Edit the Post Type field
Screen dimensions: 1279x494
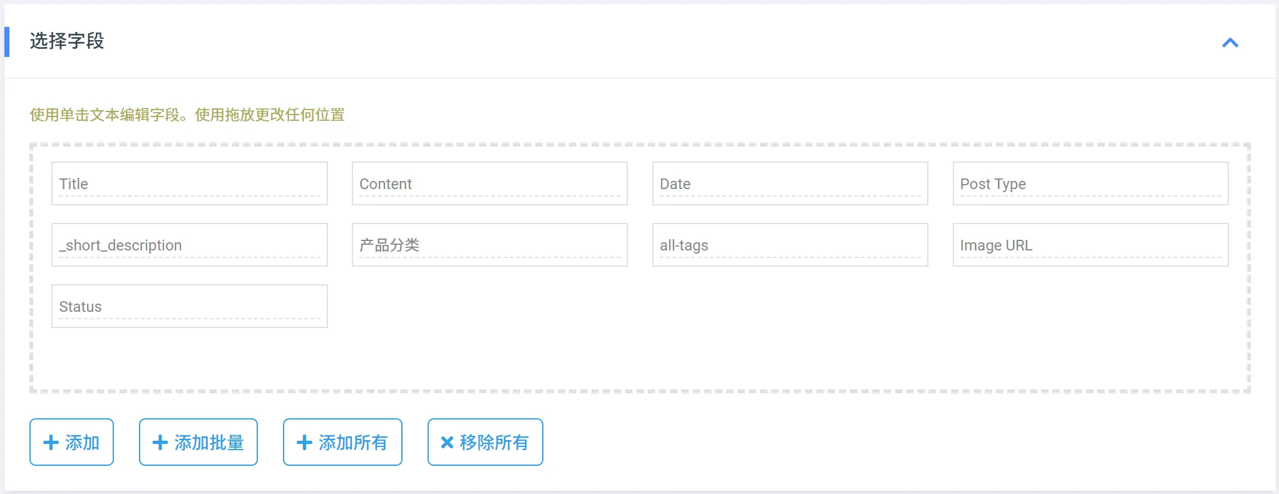[x=1091, y=184]
